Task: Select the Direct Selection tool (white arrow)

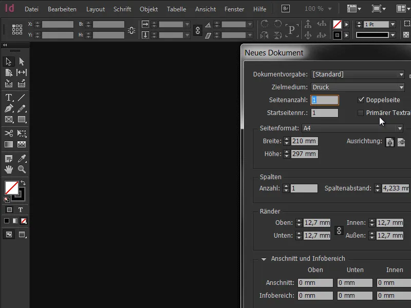Action: click(22, 62)
